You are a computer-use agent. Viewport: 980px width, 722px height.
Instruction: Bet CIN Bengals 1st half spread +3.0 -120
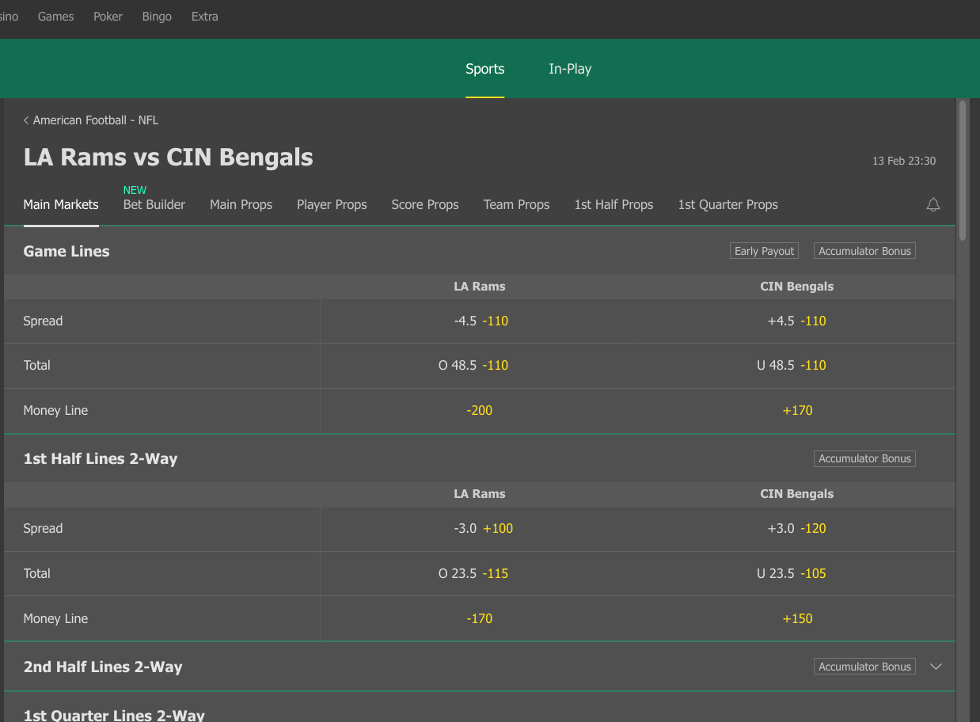(x=796, y=528)
